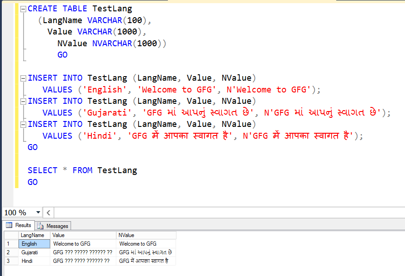
Task: Click the left scroll arrow below the editor
Action: pos(48,212)
